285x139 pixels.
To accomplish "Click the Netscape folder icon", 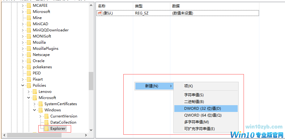I will click(x=29, y=55).
